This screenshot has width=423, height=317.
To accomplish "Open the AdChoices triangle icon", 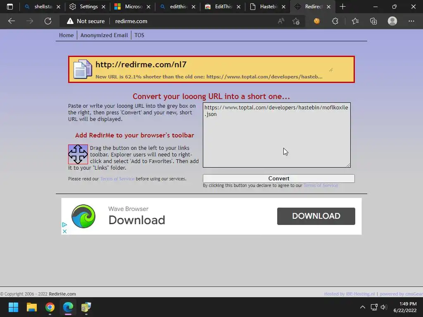I will (x=64, y=225).
